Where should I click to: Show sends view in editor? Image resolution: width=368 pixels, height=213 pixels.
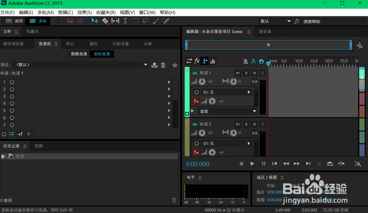coord(205,61)
